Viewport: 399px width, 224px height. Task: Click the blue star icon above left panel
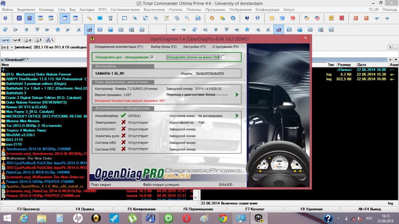point(58,30)
